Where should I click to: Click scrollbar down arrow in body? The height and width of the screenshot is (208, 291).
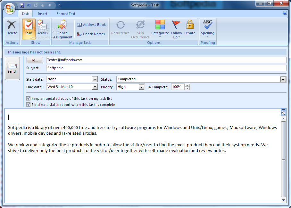tap(283, 200)
